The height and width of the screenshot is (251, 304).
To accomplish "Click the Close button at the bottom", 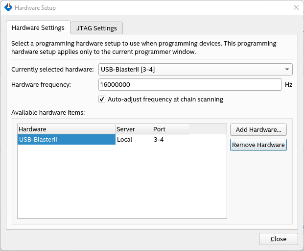I will pos(278,239).
